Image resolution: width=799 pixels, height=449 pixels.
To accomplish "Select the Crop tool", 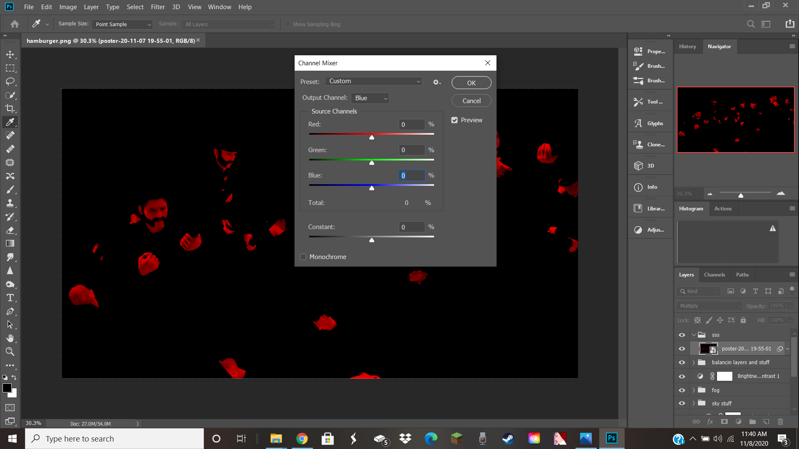I will (10, 109).
